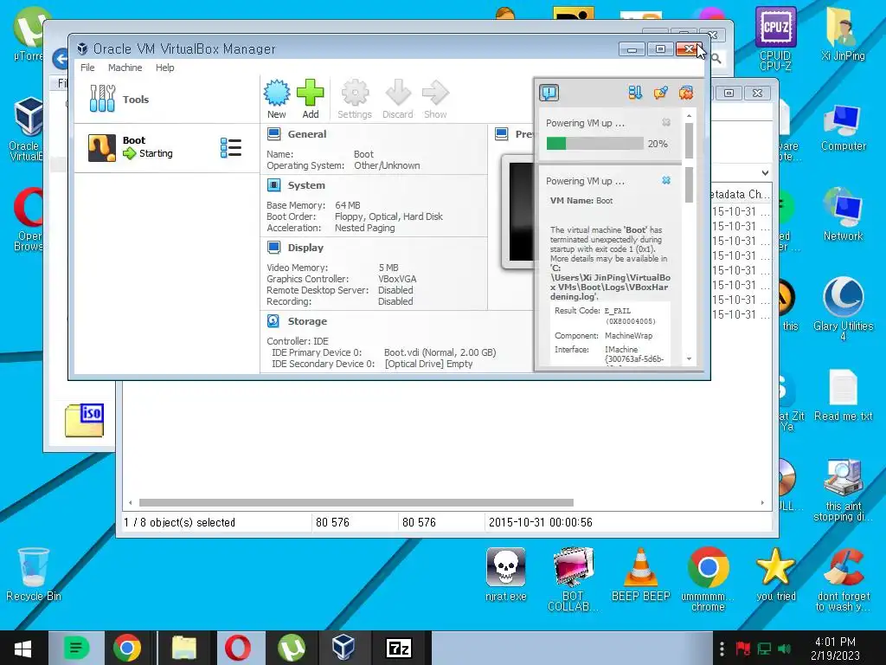The width and height of the screenshot is (886, 665).
Task: Click the Add machine green plus icon
Action: pyautogui.click(x=311, y=99)
